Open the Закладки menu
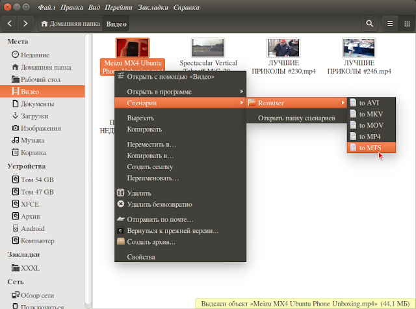This screenshot has height=309, width=416. pos(153,7)
